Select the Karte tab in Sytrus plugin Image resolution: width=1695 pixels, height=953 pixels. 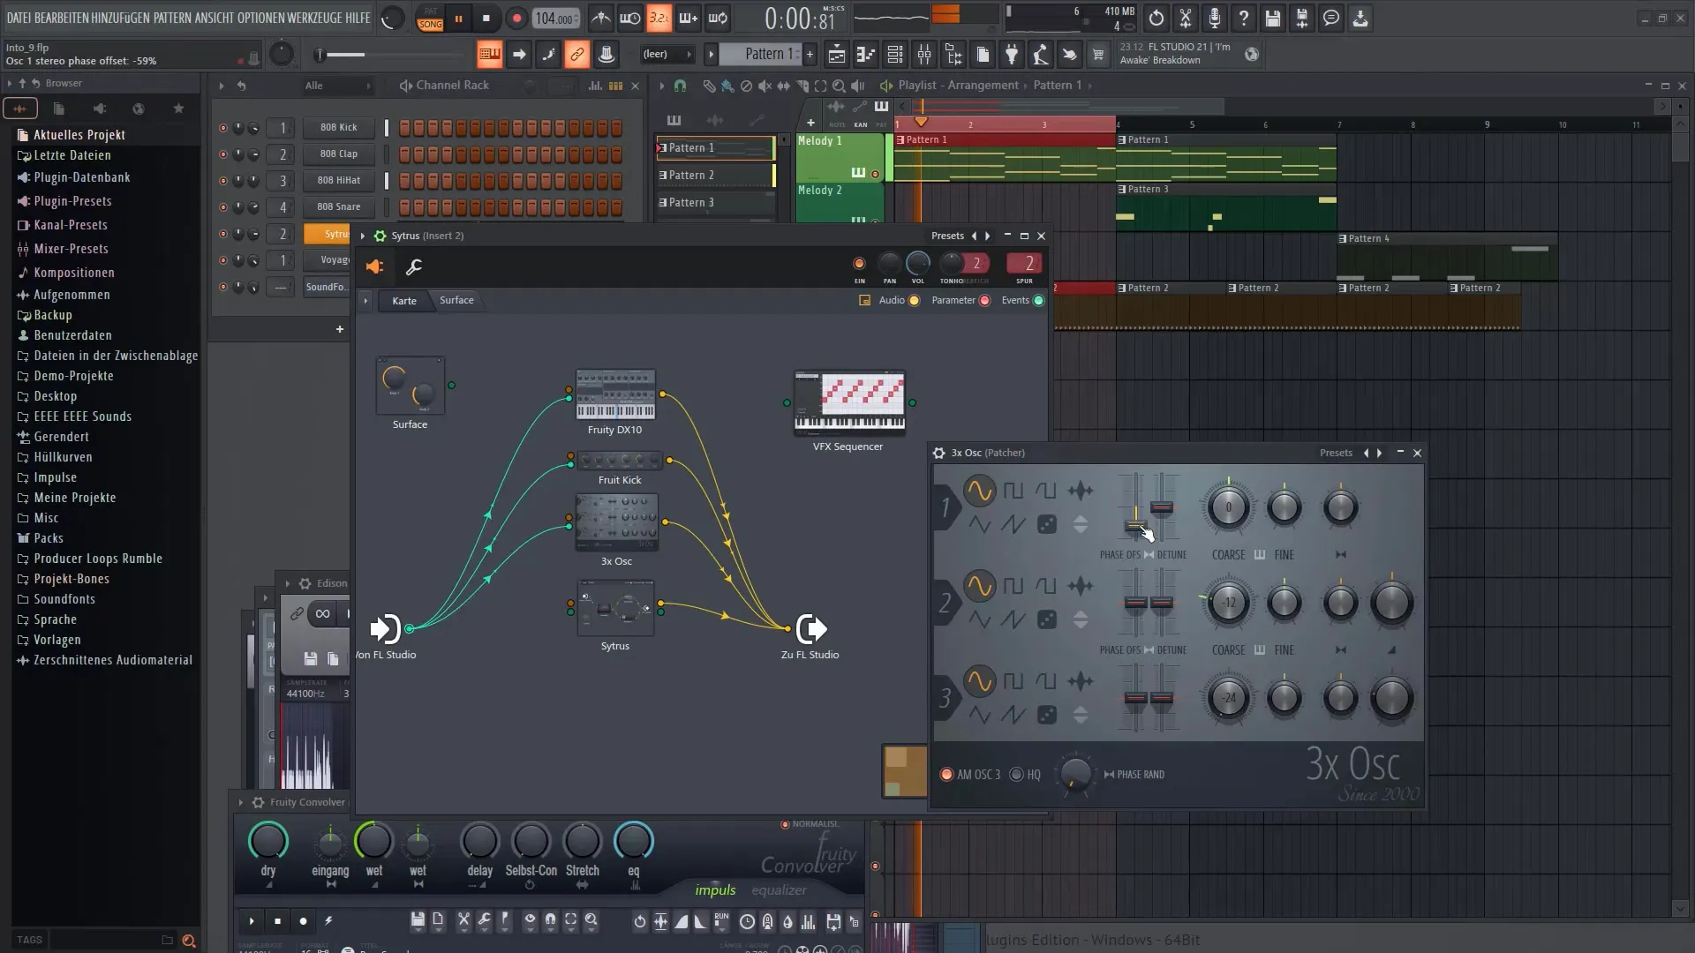click(x=403, y=300)
